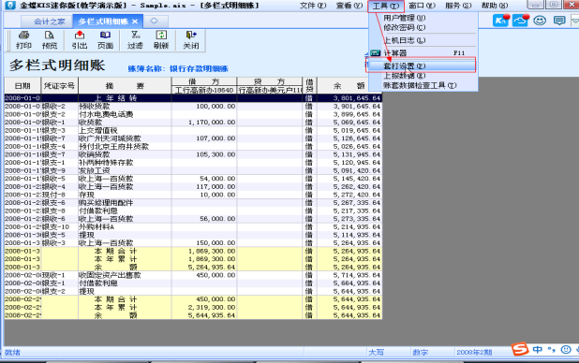Image resolution: width=579 pixels, height=363 pixels.
Task: Click the 刷新 refresh toolbar icon
Action: [x=161, y=40]
